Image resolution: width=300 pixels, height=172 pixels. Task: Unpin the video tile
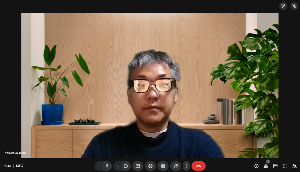pyautogui.click(x=294, y=6)
